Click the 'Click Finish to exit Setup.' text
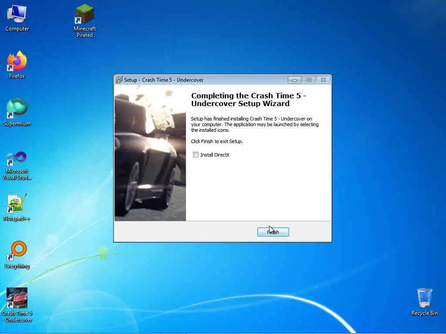This screenshot has height=334, width=446. (217, 141)
